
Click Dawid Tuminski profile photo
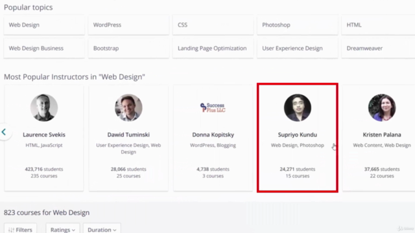click(128, 108)
